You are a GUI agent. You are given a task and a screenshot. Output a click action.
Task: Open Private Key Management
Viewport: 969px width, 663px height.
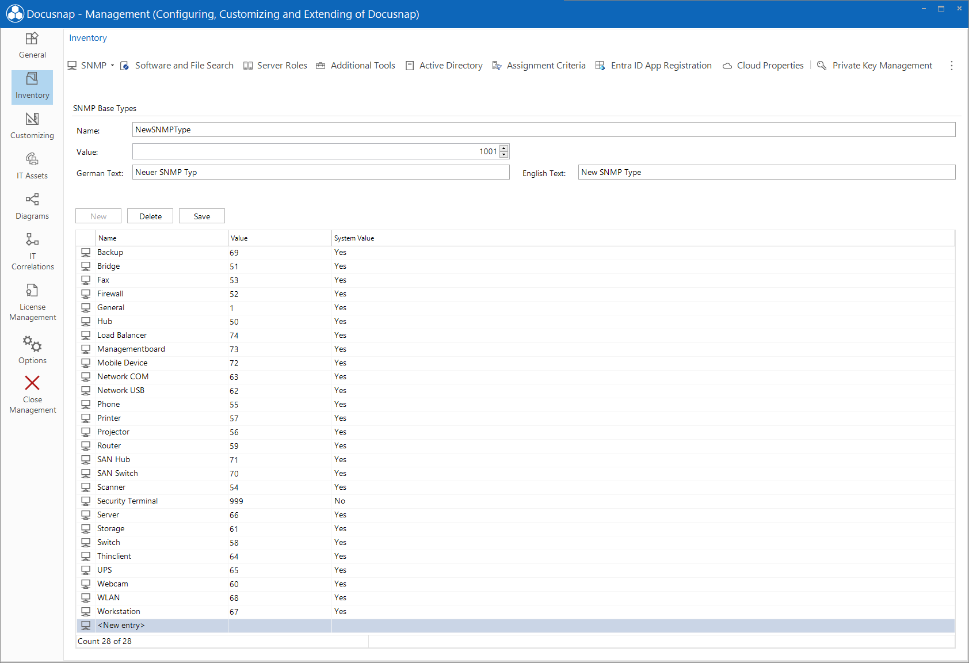[x=875, y=66]
